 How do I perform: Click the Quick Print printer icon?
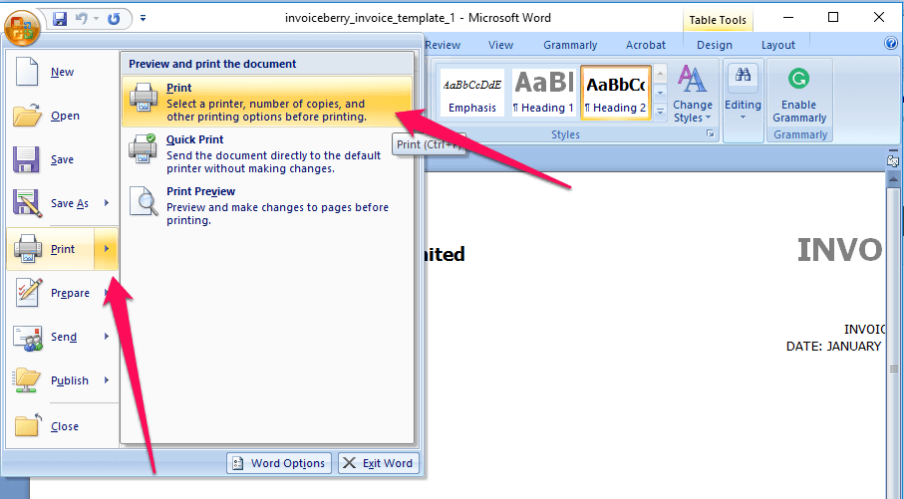143,148
